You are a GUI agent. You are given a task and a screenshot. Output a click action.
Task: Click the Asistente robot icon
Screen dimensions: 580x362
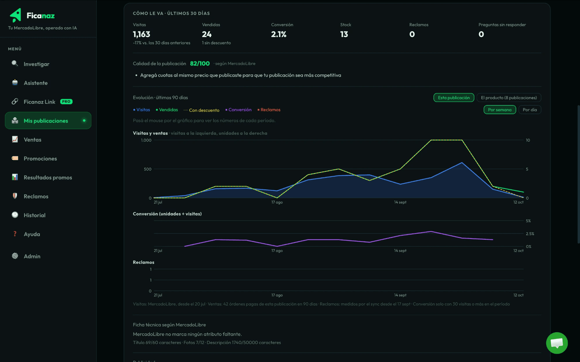(15, 83)
